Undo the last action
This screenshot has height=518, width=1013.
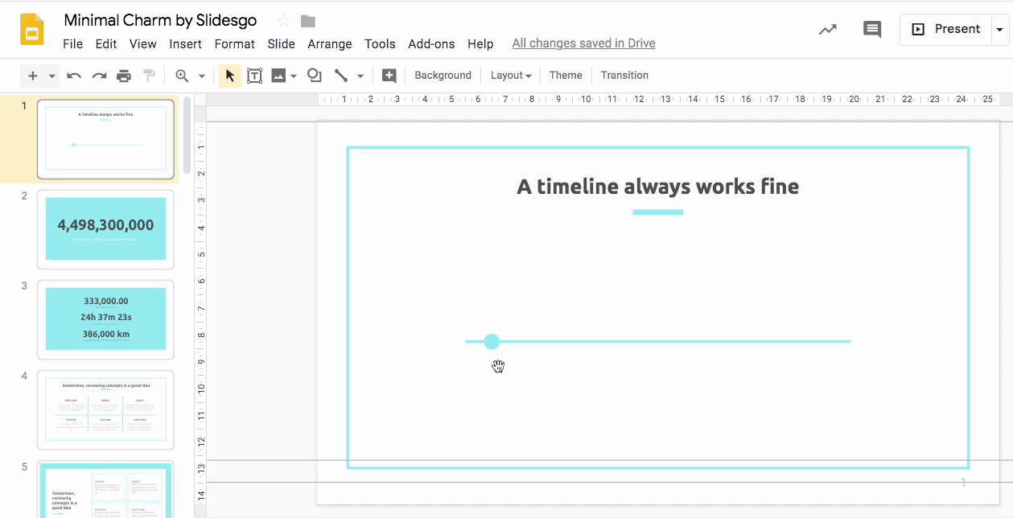[72, 75]
